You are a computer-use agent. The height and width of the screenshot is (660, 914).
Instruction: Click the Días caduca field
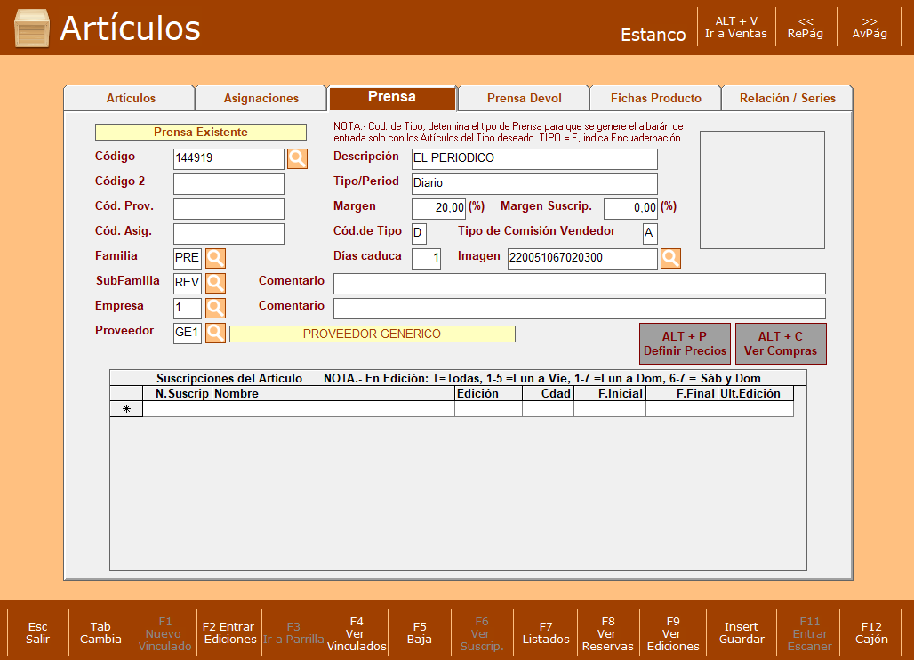pyautogui.click(x=426, y=258)
